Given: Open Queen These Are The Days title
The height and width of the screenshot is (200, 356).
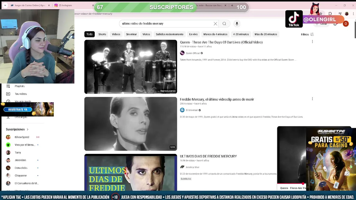Looking at the screenshot, I should click(221, 42).
